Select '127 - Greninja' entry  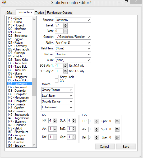tap(19, 53)
